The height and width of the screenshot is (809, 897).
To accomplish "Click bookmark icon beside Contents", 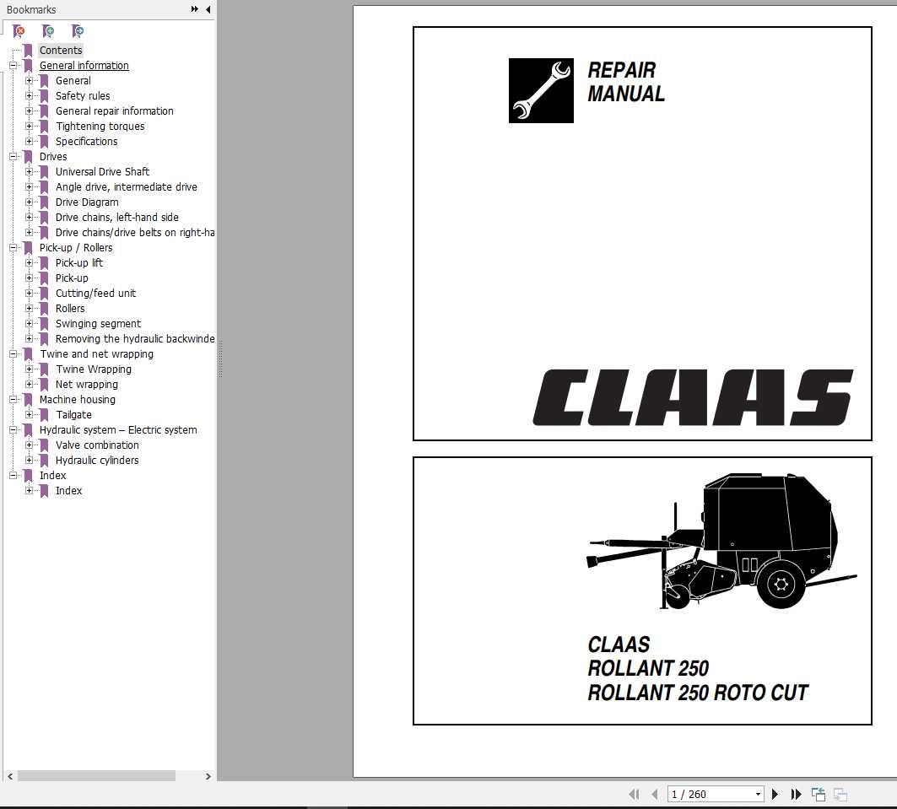I will 28,51.
